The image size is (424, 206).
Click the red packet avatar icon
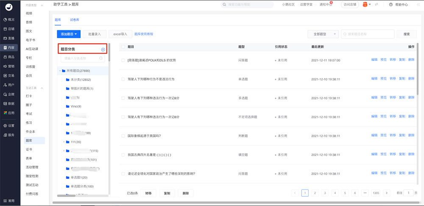(364, 4)
